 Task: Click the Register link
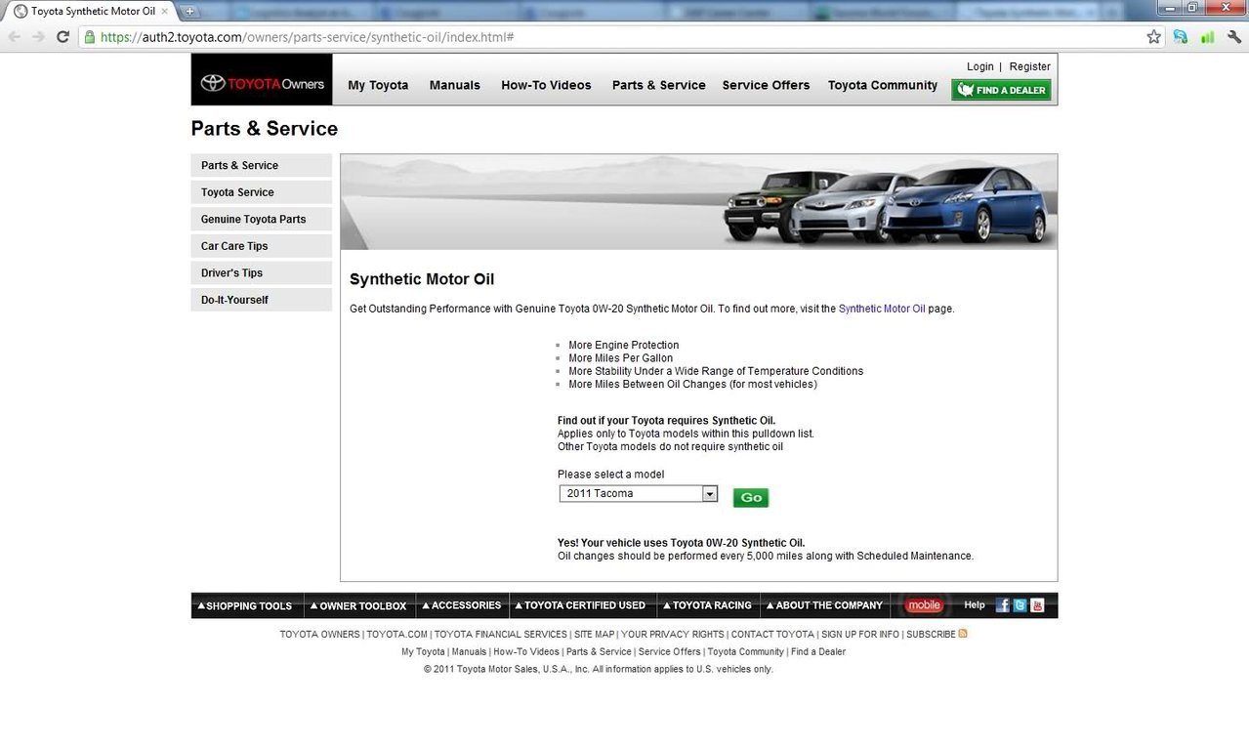[x=1030, y=66]
